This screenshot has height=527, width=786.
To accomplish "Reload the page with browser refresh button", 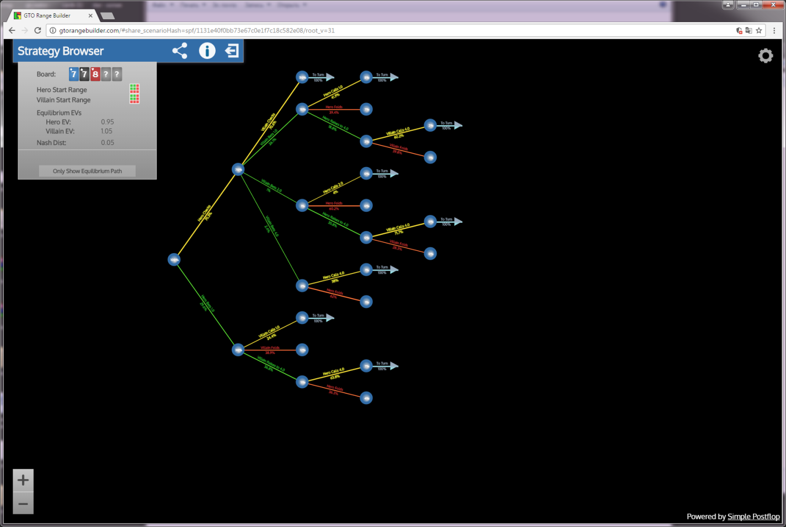I will click(38, 30).
